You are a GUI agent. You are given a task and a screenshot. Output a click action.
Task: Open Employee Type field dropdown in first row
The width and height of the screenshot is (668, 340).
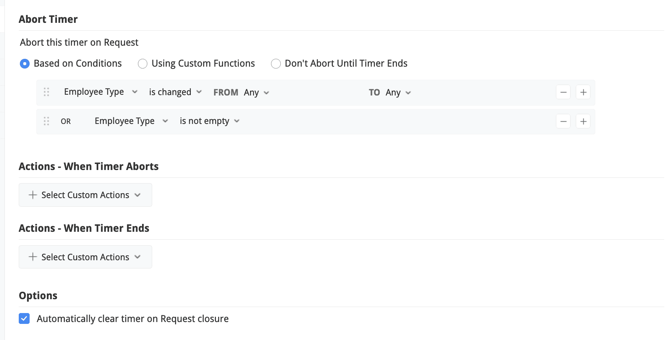[x=100, y=92]
